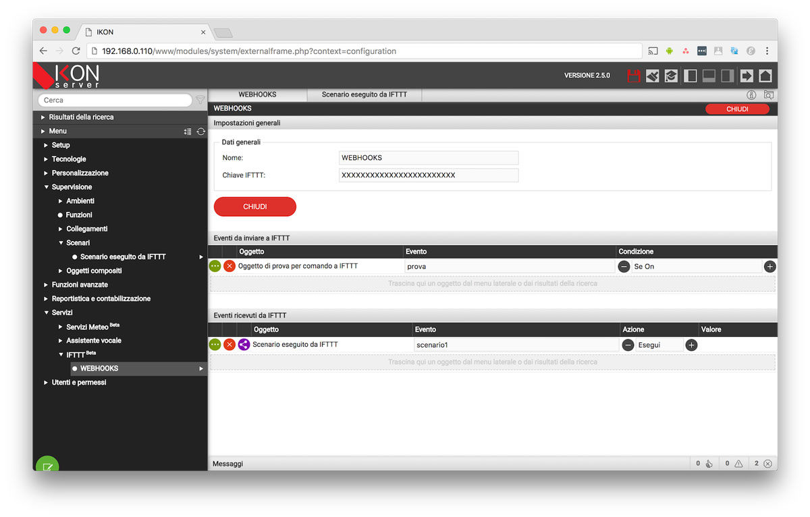Image resolution: width=810 pixels, height=517 pixels.
Task: Collapse the Scenari node
Action: [60, 243]
